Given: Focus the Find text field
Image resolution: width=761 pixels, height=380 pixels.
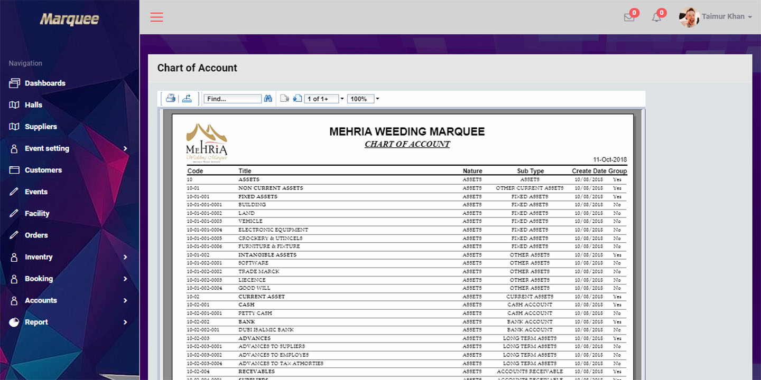Looking at the screenshot, I should pos(233,99).
